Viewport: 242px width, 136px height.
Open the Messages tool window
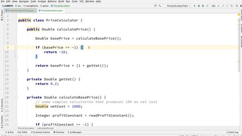(74, 132)
